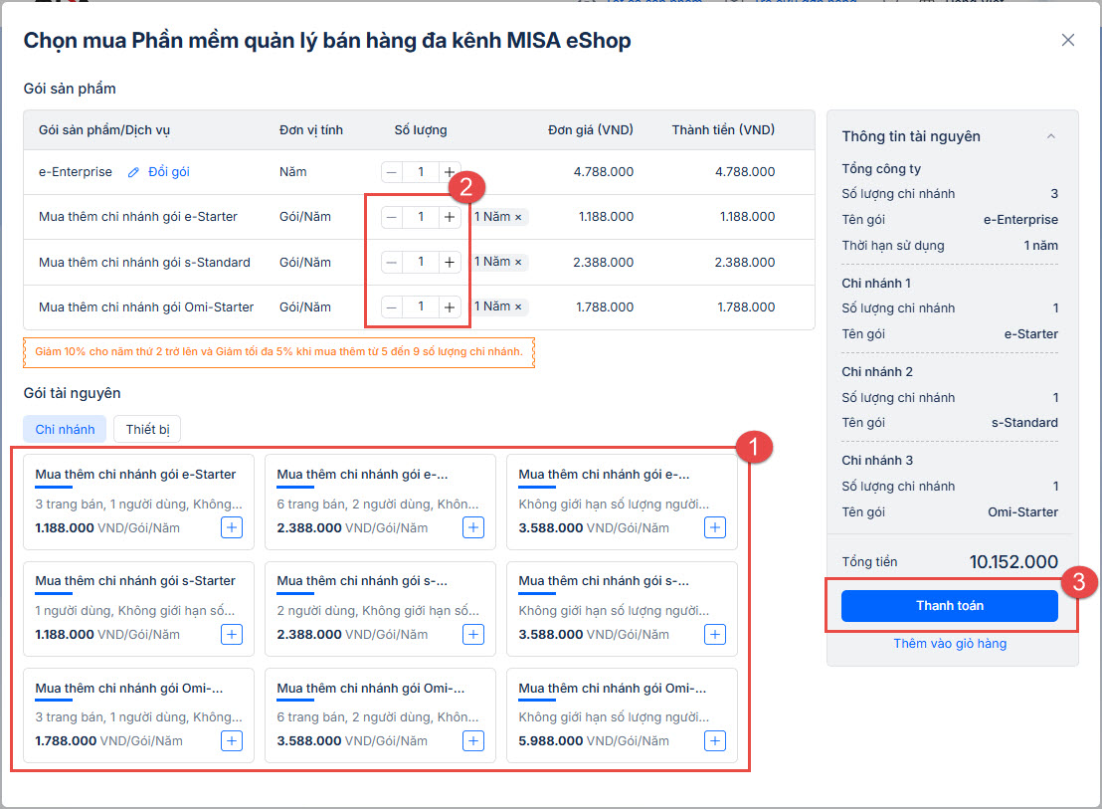Viewport: 1102px width, 809px height.
Task: Remove 1 Năm tag in e-Starter row
Action: [518, 217]
